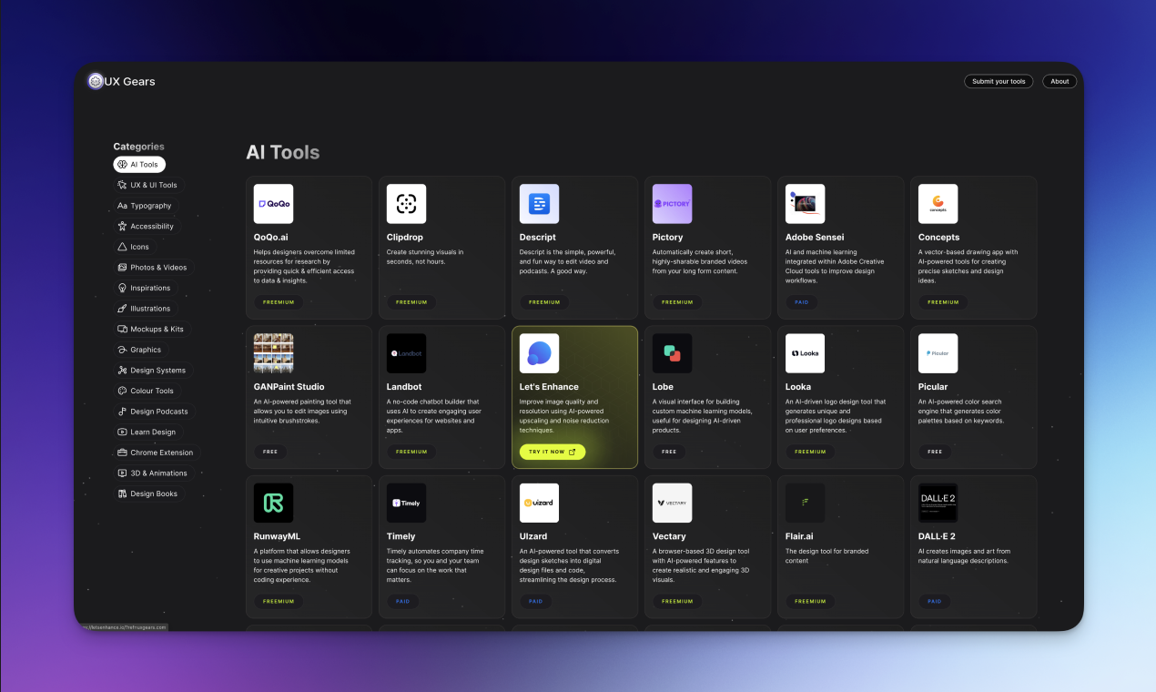The image size is (1156, 692).
Task: Open the RunwayML green logo icon
Action: click(273, 503)
